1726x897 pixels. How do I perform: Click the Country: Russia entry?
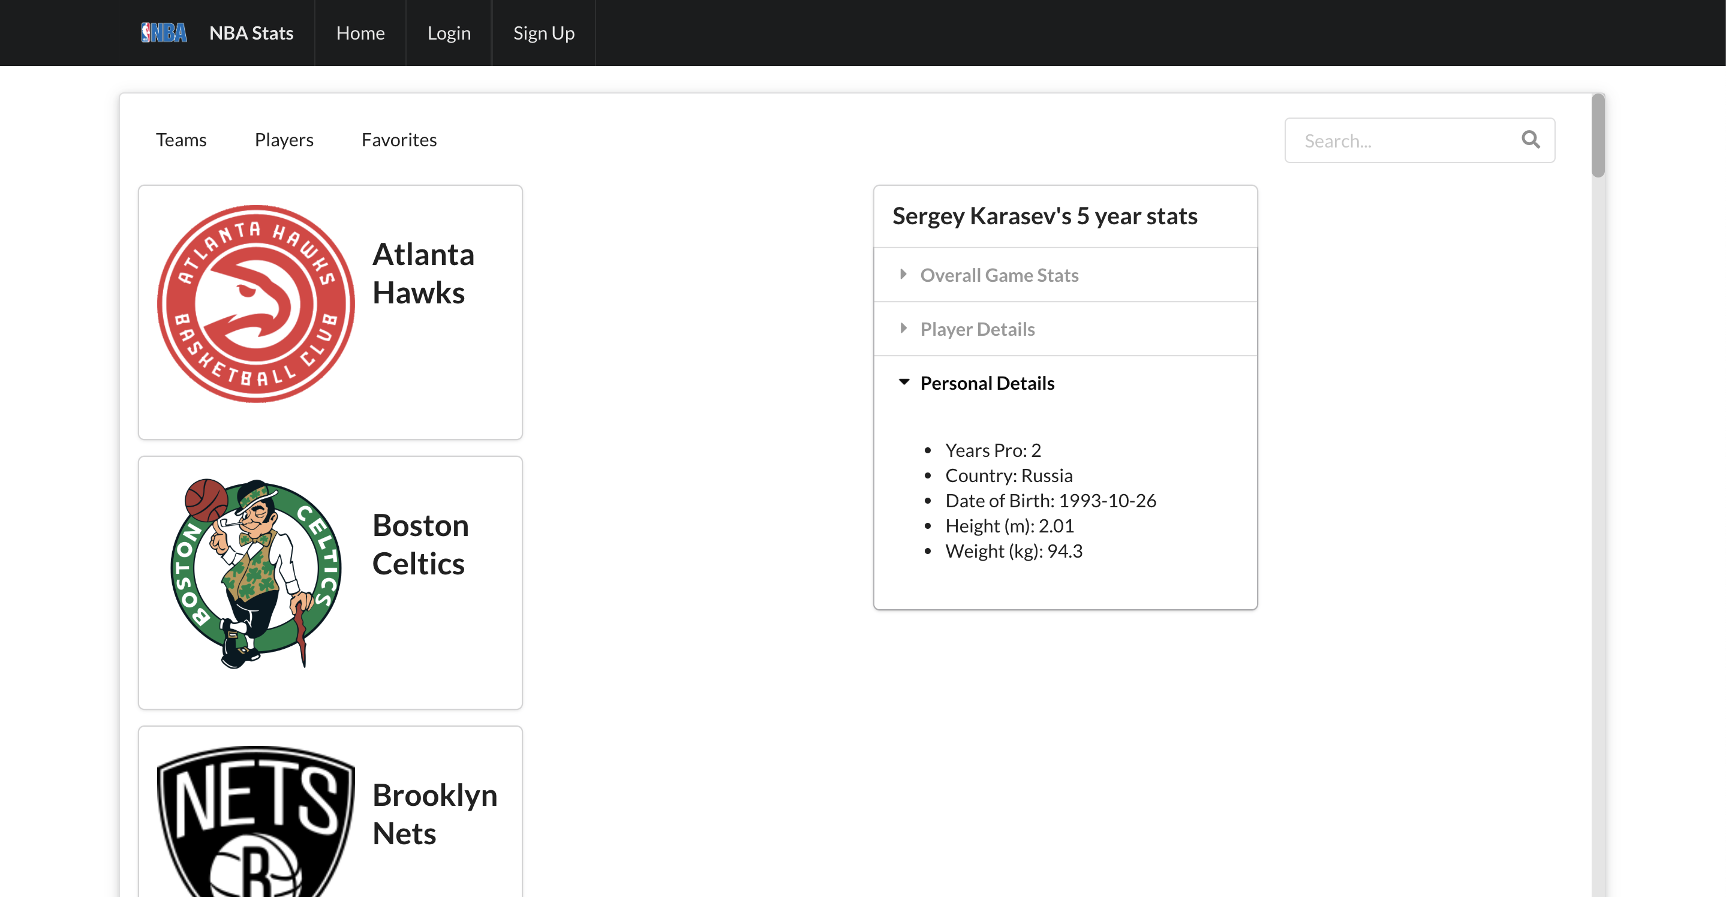(x=1008, y=475)
